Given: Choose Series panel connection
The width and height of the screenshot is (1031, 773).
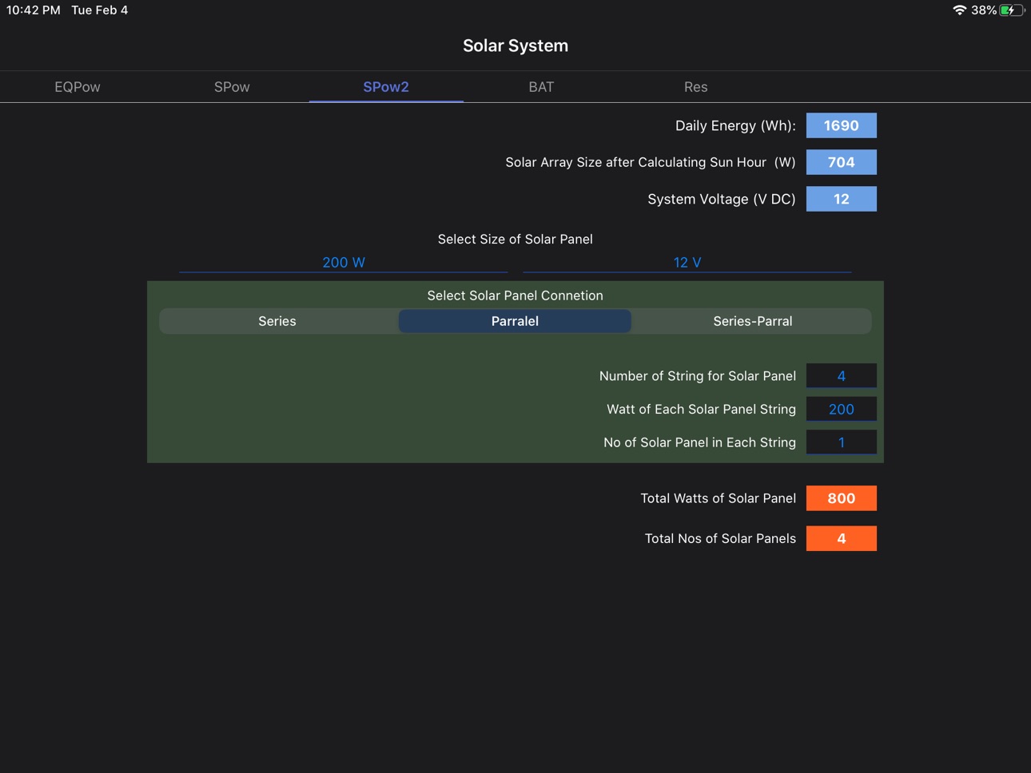Looking at the screenshot, I should (277, 321).
